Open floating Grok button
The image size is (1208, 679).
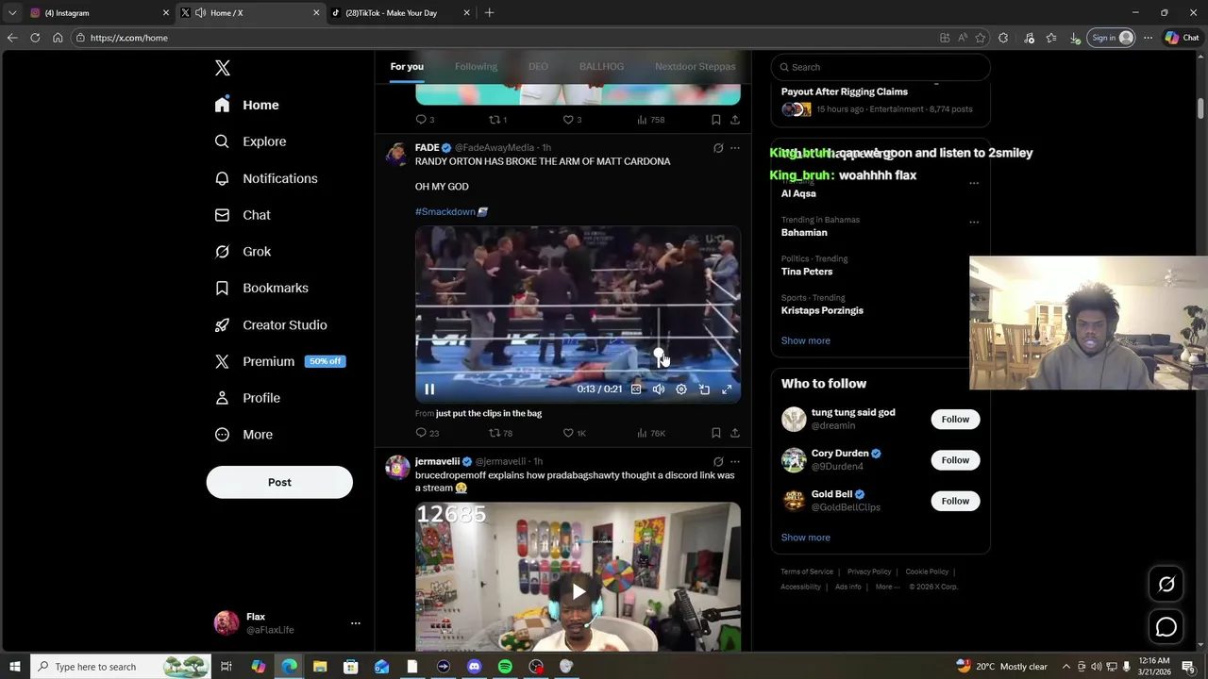point(1166,585)
